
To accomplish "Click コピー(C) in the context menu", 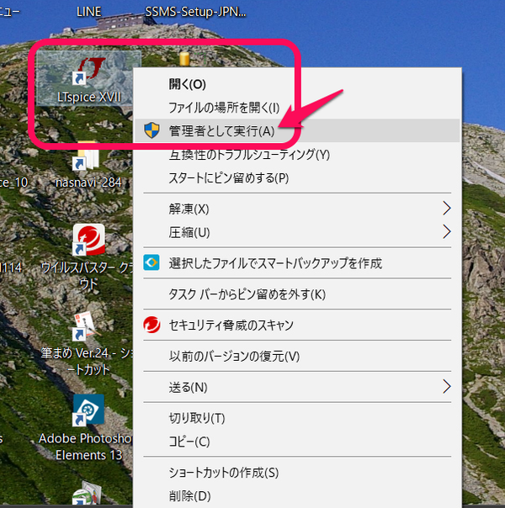I will click(x=189, y=442).
